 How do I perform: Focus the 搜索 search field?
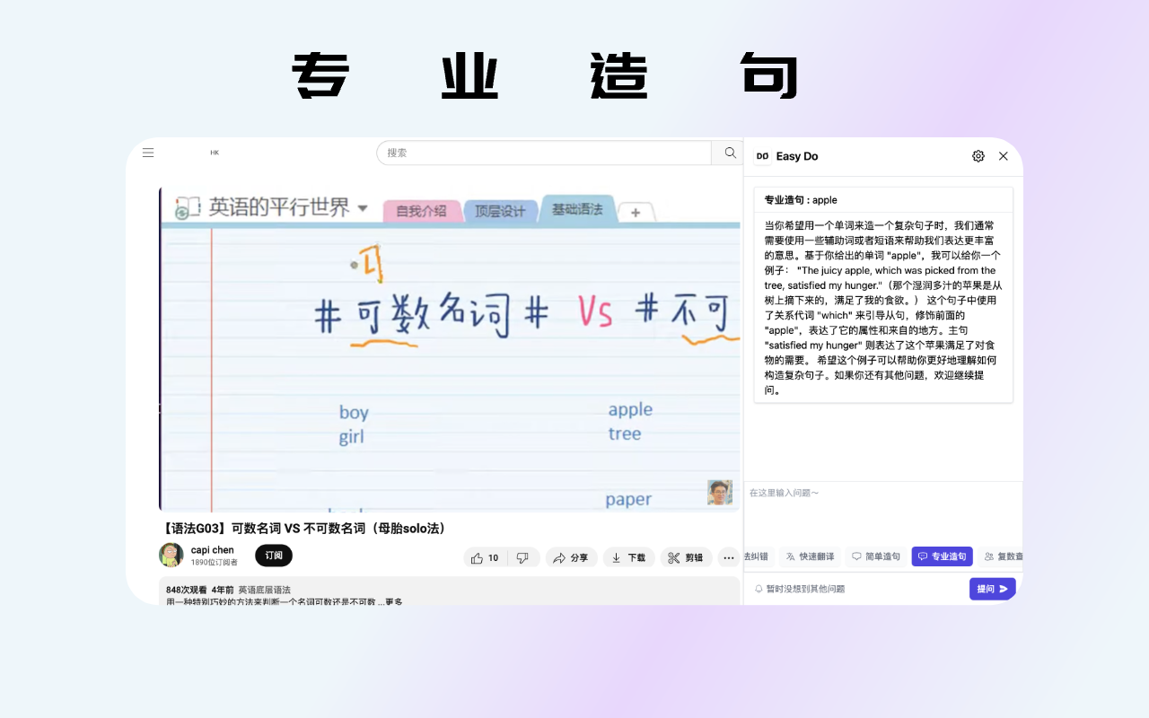544,153
